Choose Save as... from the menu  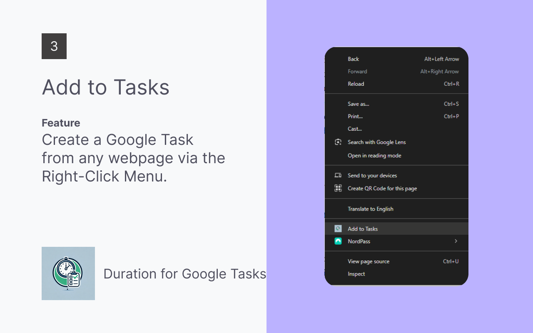click(x=396, y=104)
